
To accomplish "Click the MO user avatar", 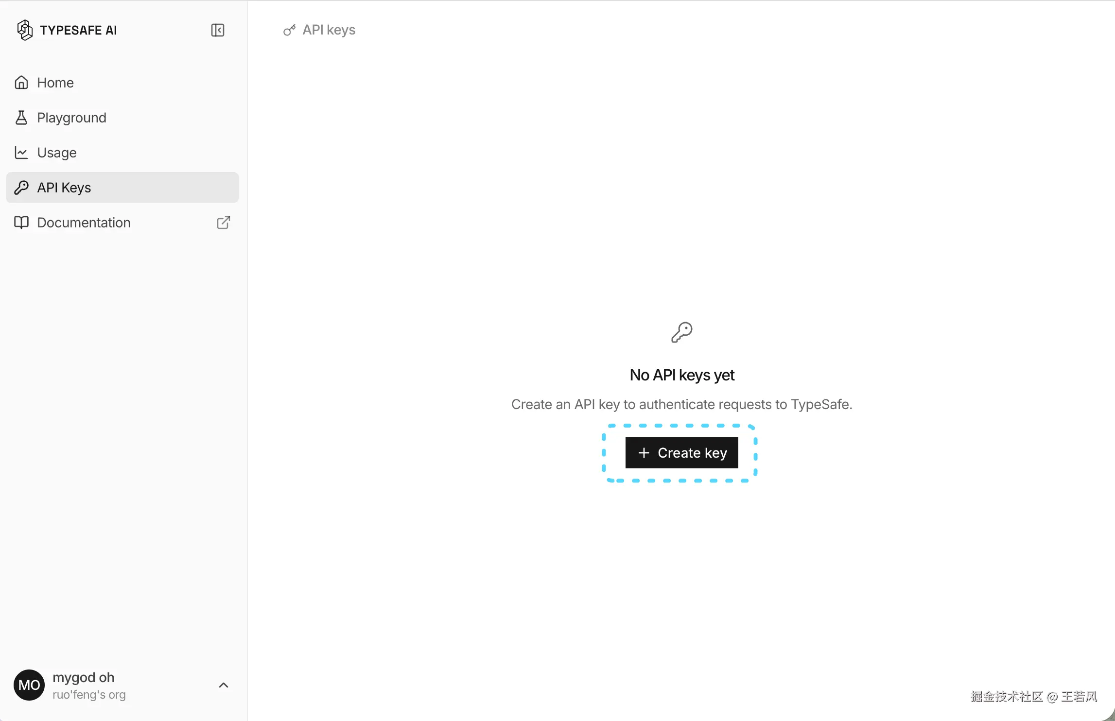I will coord(29,685).
